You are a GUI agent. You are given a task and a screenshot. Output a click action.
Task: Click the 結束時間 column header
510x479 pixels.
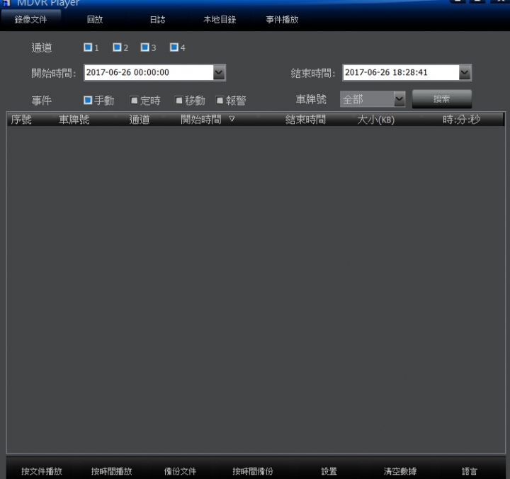[305, 120]
